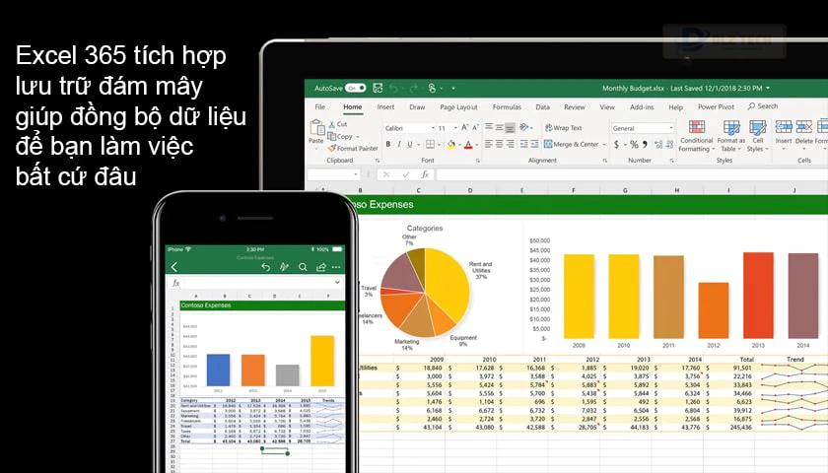Click the Paste clipboard icon

pyautogui.click(x=316, y=128)
